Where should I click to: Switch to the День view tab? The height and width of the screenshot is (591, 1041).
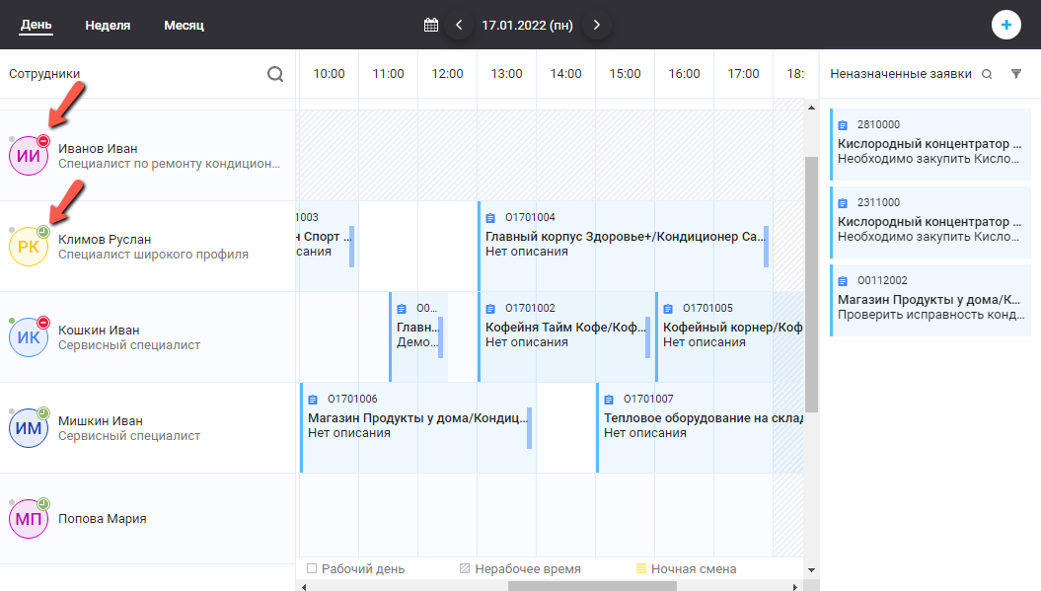coord(36,26)
